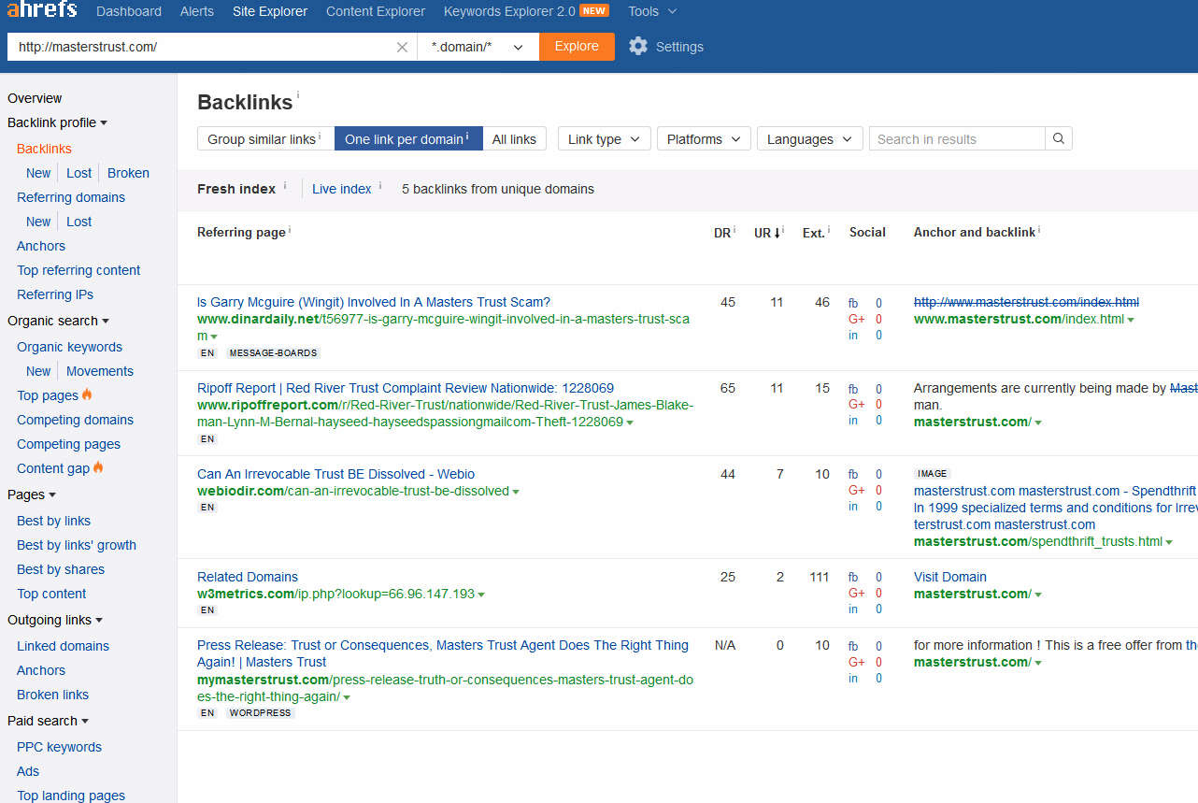Open Site Explorer in top navigation
This screenshot has height=803, width=1198.
[270, 11]
